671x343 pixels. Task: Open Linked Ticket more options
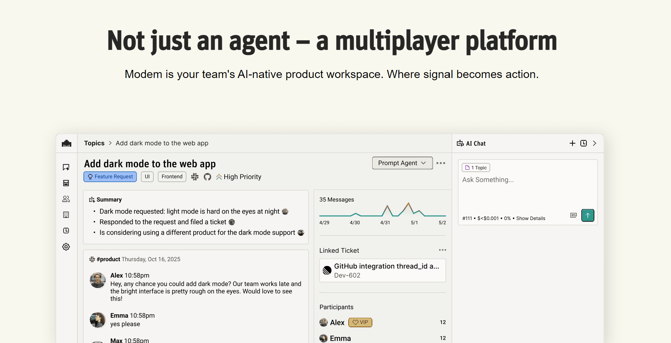(442, 250)
